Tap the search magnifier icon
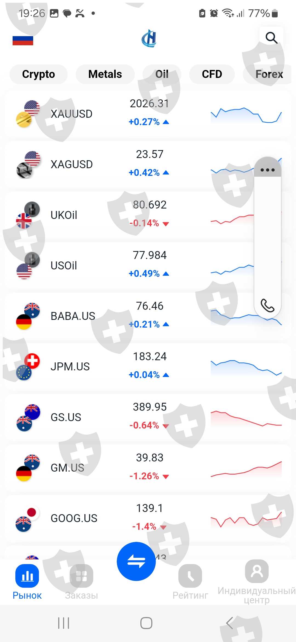The image size is (296, 642). pos(271,38)
